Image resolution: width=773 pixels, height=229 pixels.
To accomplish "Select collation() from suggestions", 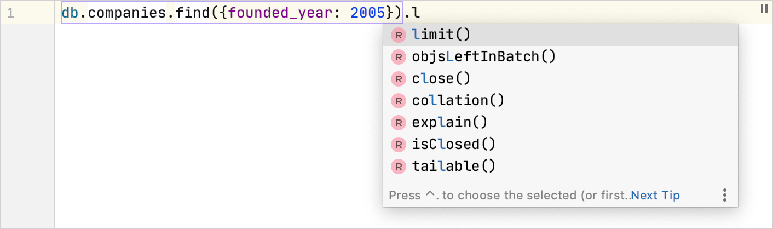I will [560, 101].
